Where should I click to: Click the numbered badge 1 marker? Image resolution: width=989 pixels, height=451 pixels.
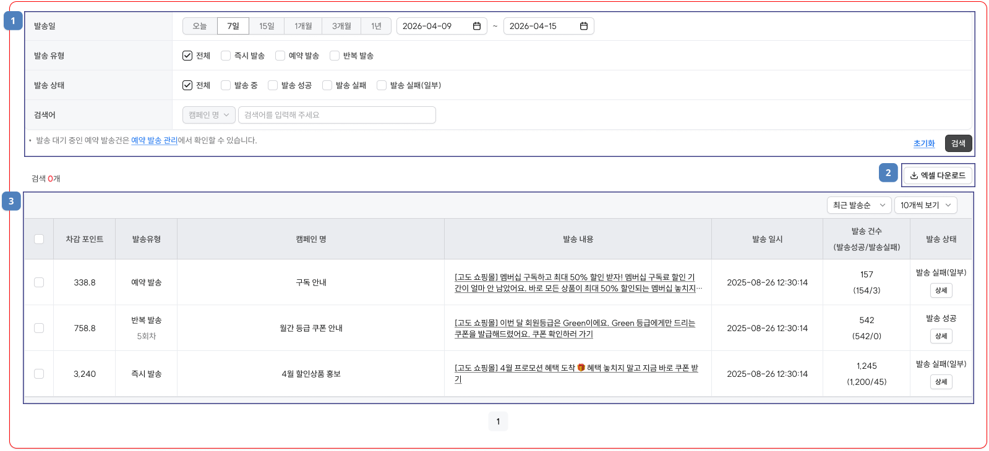point(13,21)
